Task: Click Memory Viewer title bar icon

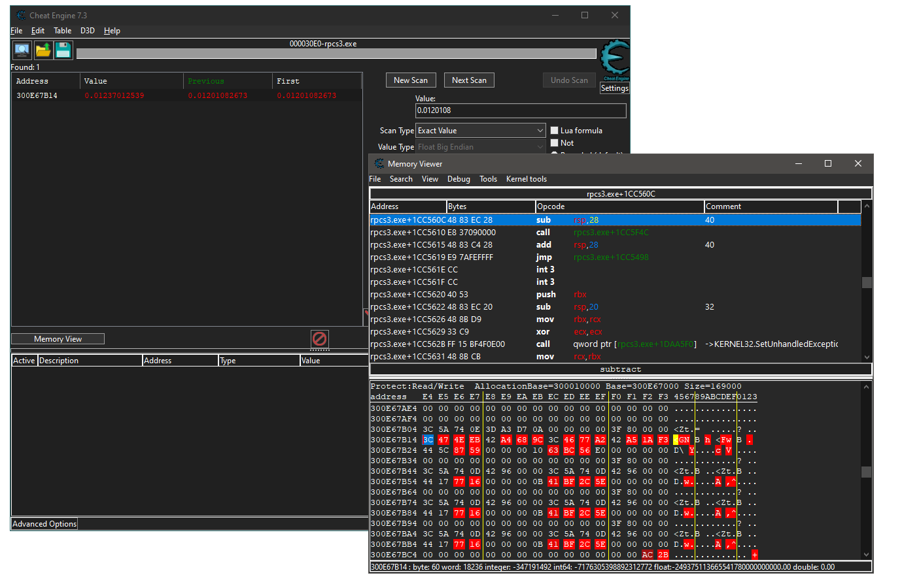Action: point(379,163)
